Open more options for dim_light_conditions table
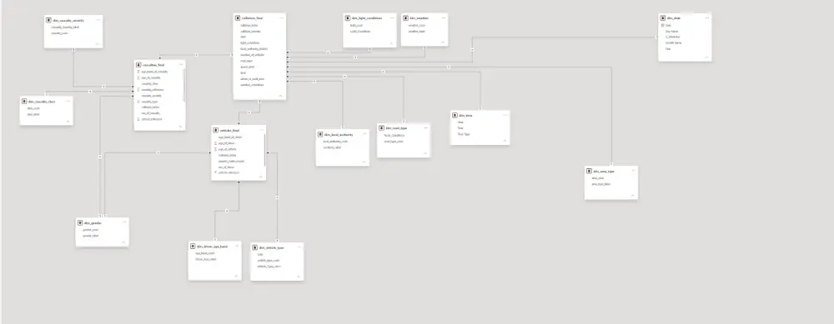The height and width of the screenshot is (324, 834). pos(391,18)
